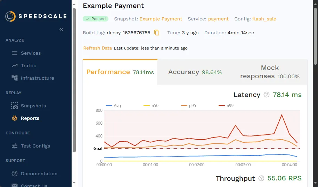Switch to the Accuracy tab
Screen dimensions: 318x187
tap(195, 72)
